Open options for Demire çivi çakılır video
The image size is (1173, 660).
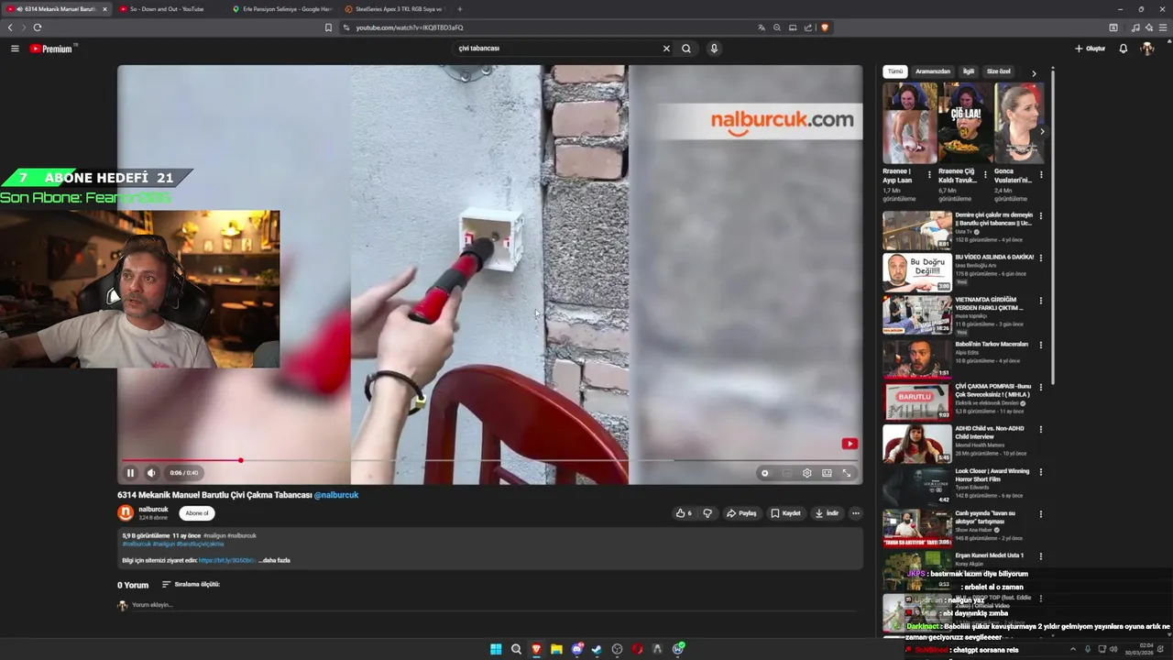(x=1041, y=216)
